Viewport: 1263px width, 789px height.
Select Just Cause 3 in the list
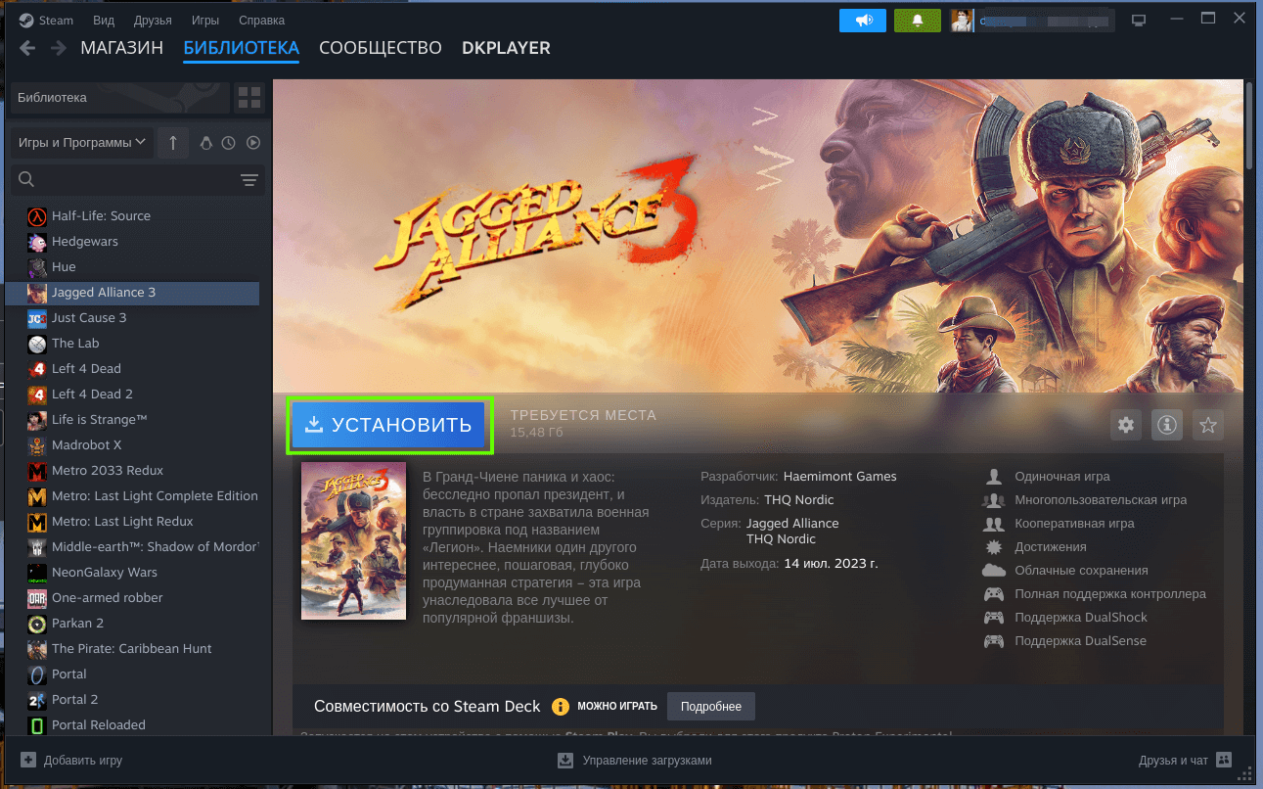point(132,318)
